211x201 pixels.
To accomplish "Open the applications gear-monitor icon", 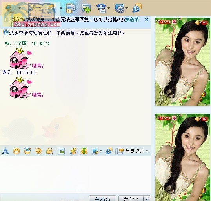I will [120, 8].
